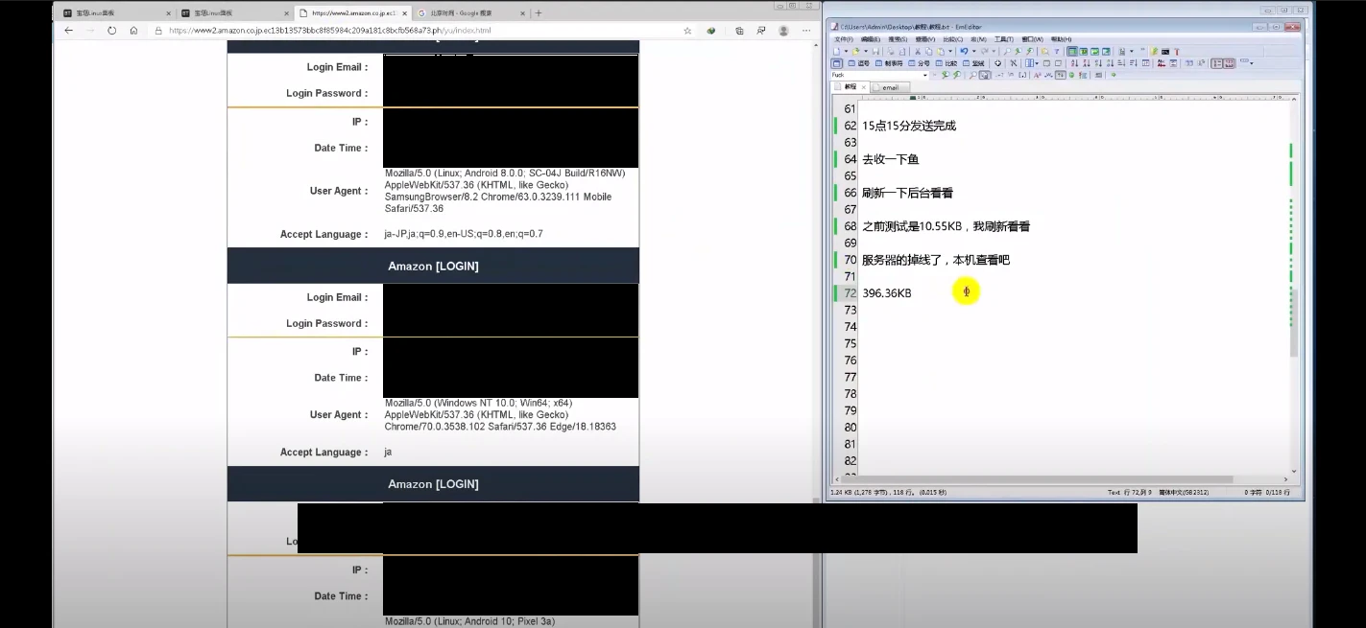Click the Save icon in EmEditor toolbar

coord(875,52)
